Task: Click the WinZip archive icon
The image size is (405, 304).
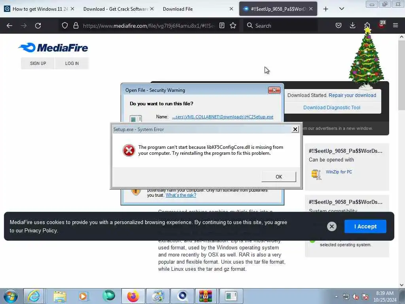Action: (x=316, y=175)
